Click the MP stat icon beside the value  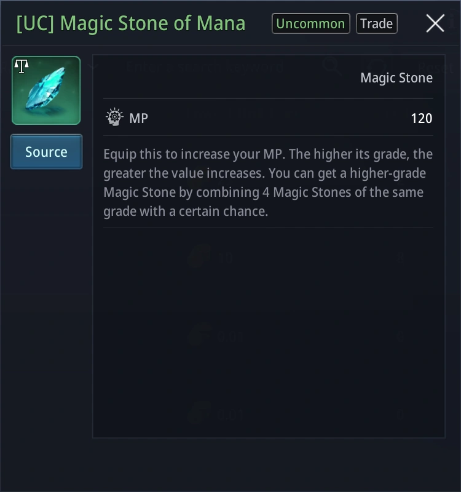click(114, 118)
